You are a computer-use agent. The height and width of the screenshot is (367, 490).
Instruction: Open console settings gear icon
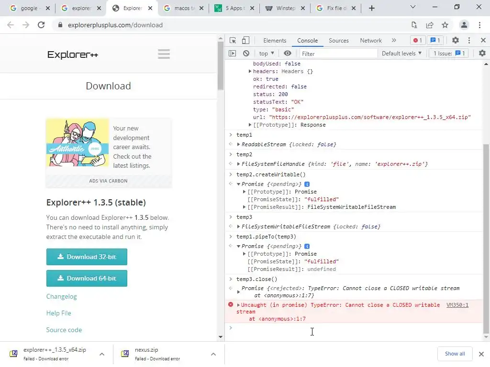tap(482, 54)
